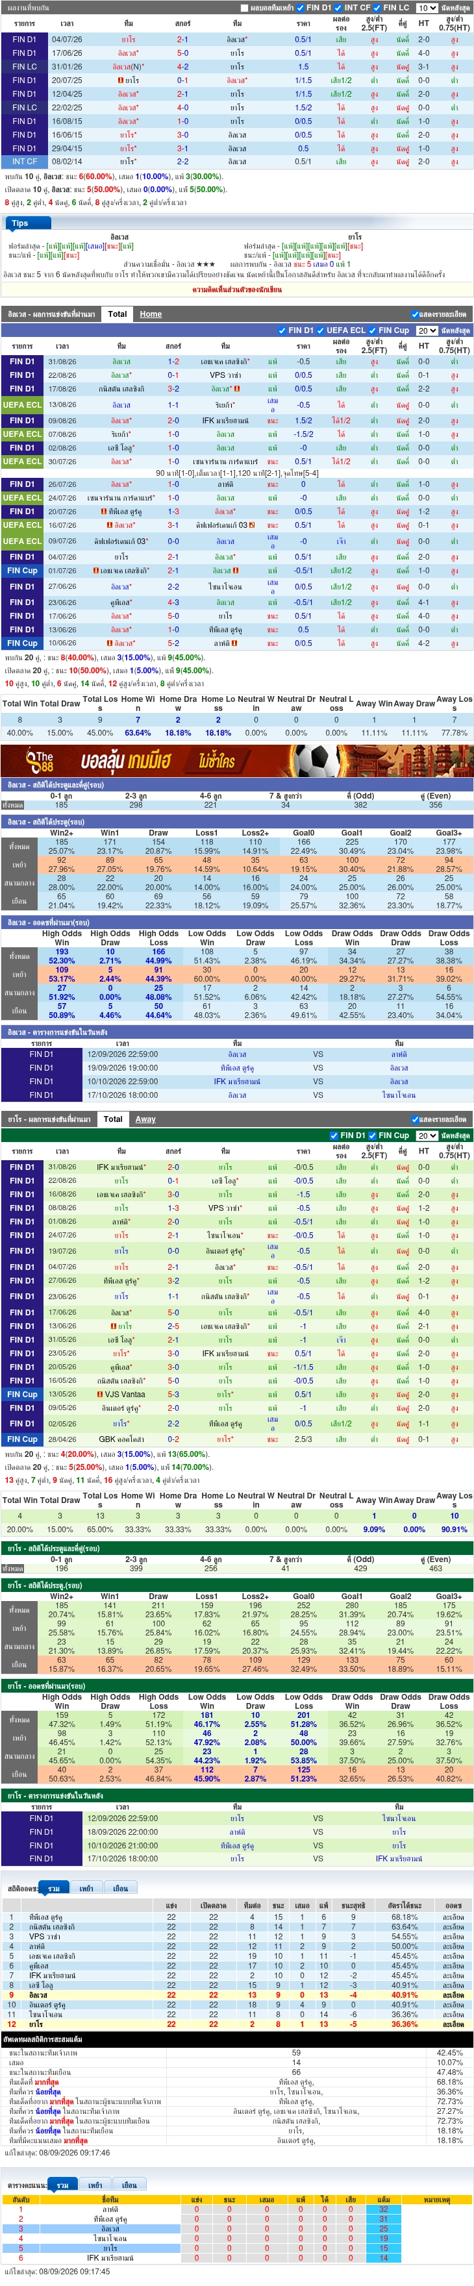Select รวม tab in bottom ranking table

pyautogui.click(x=62, y=2185)
